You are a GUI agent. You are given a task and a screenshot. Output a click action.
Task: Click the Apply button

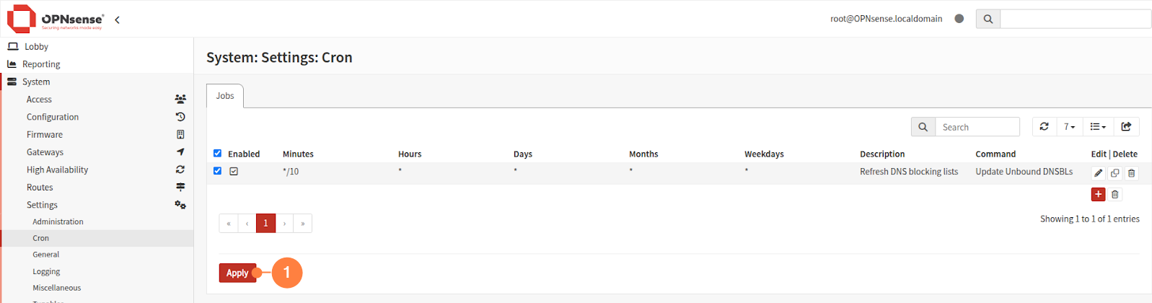[237, 273]
